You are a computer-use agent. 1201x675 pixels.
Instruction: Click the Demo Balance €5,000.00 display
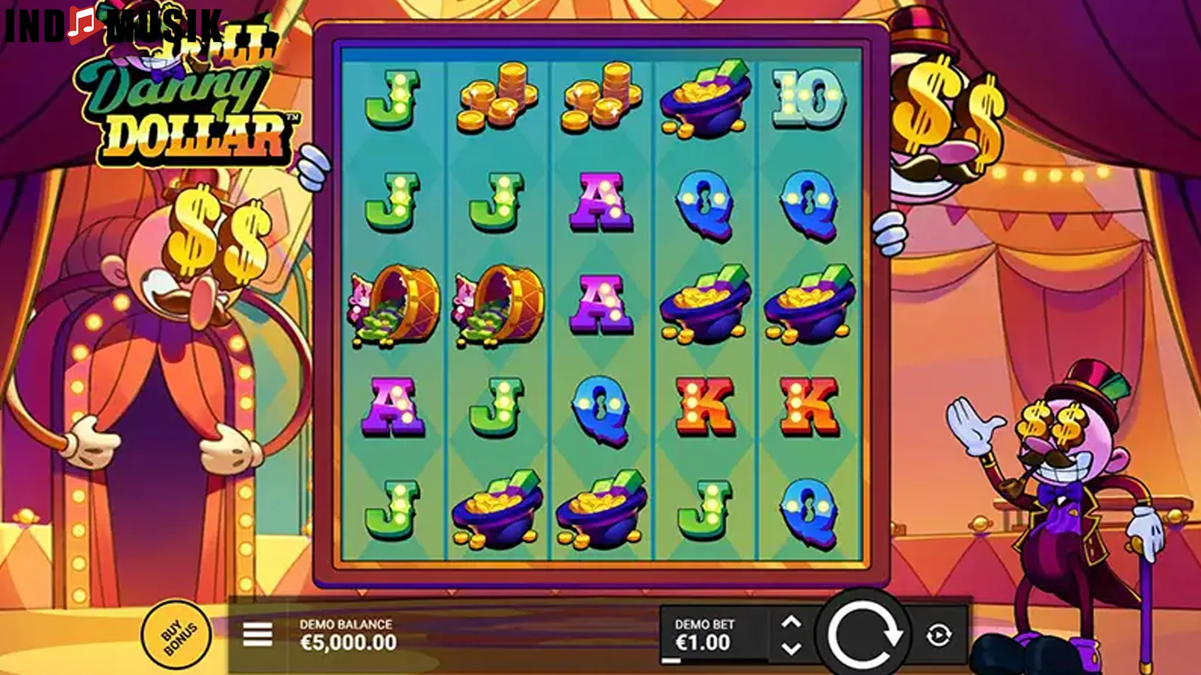(348, 635)
